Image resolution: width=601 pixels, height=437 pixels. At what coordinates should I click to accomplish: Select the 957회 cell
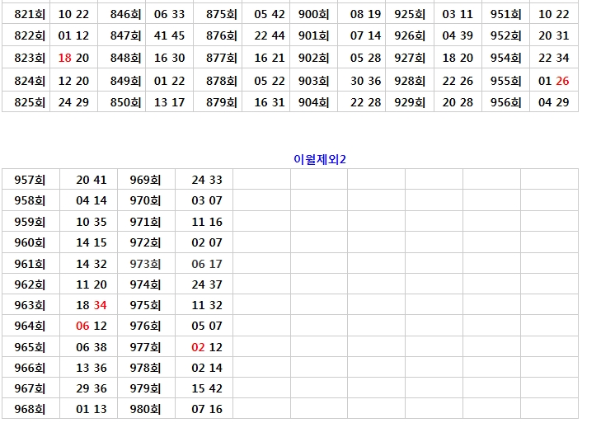[x=30, y=180]
